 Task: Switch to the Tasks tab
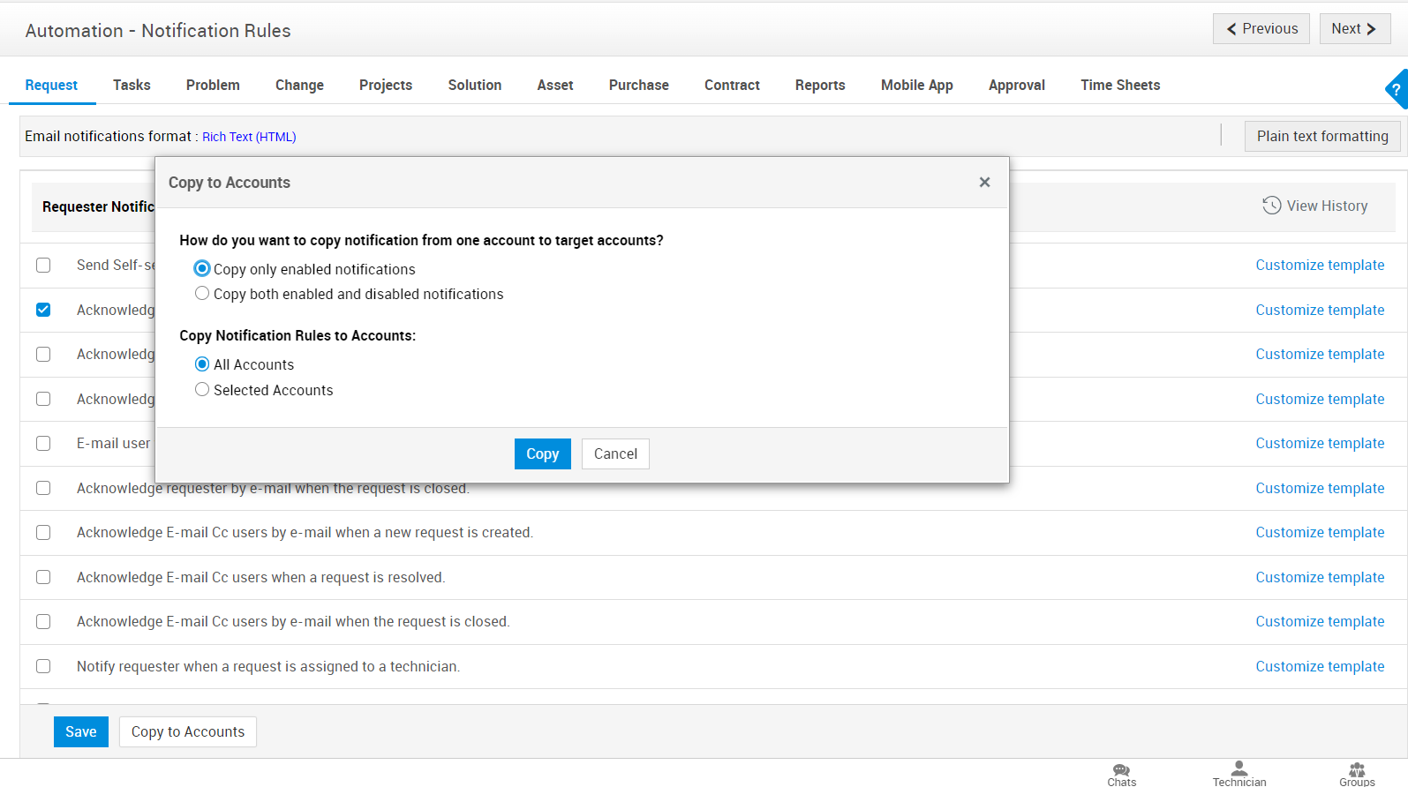point(132,86)
